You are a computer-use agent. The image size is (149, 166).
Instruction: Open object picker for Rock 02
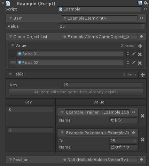[x=128, y=63]
